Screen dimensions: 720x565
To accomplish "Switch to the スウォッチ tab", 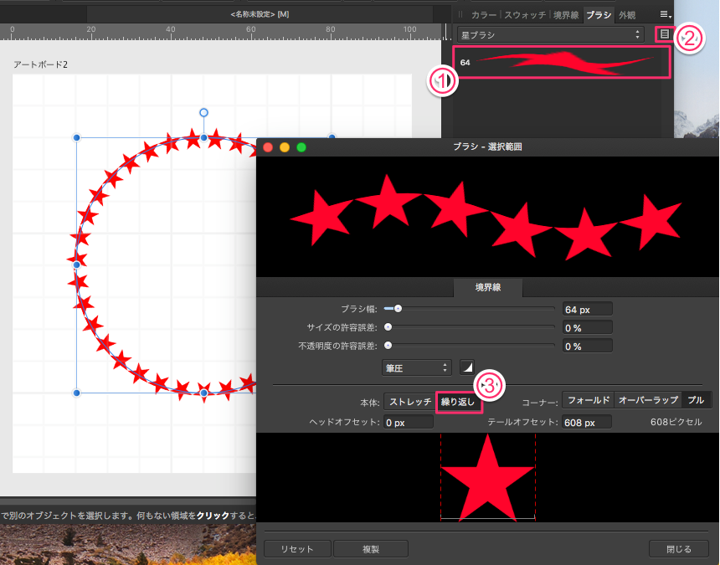I will 525,15.
